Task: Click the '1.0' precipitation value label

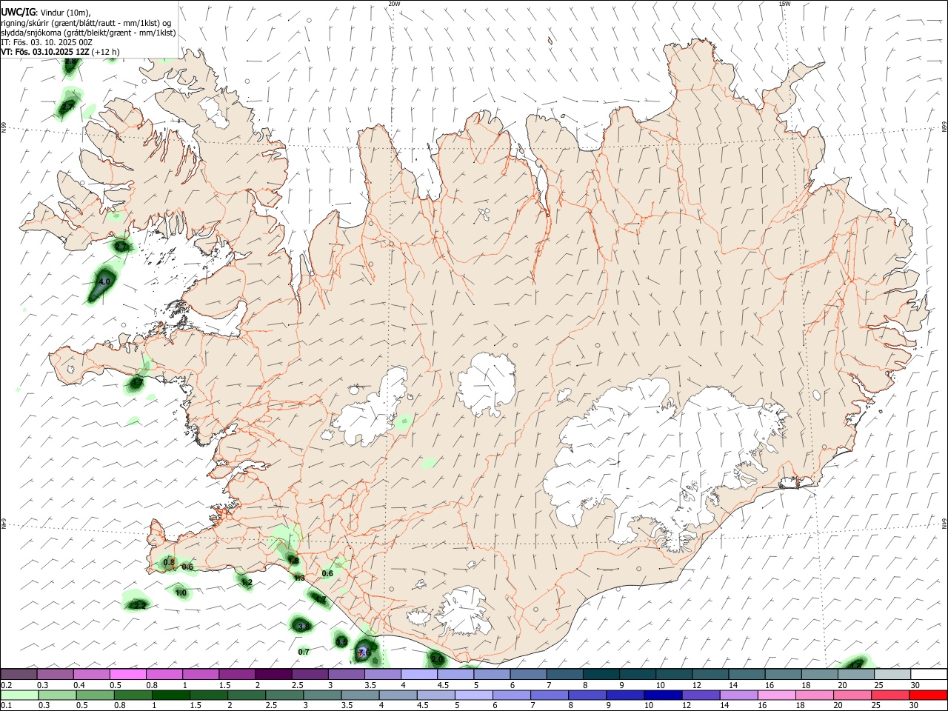Action: click(181, 592)
